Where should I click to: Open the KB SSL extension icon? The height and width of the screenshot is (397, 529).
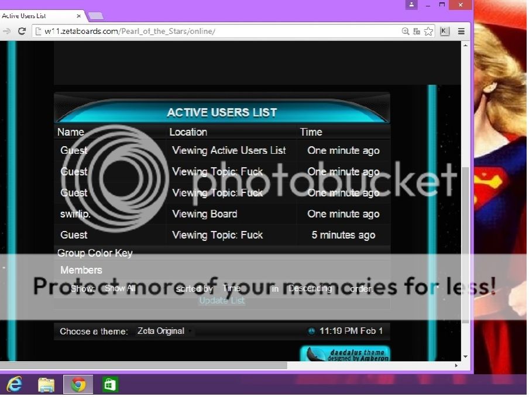[x=445, y=31]
